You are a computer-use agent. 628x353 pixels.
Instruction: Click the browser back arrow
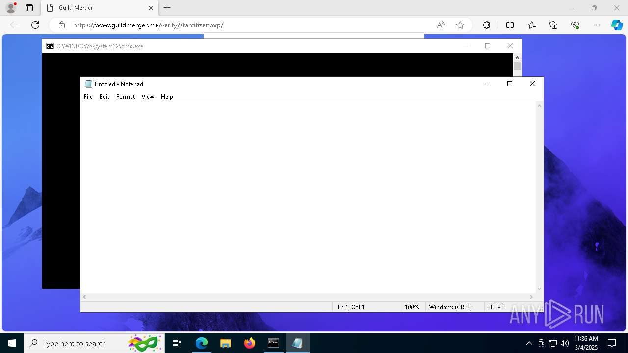pos(14,25)
